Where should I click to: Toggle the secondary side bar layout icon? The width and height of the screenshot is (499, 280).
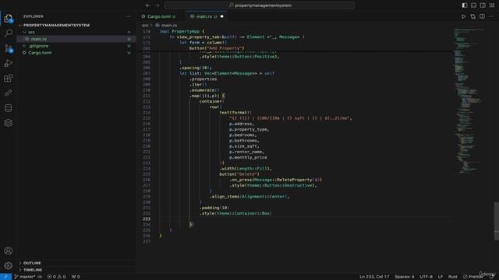click(483, 5)
